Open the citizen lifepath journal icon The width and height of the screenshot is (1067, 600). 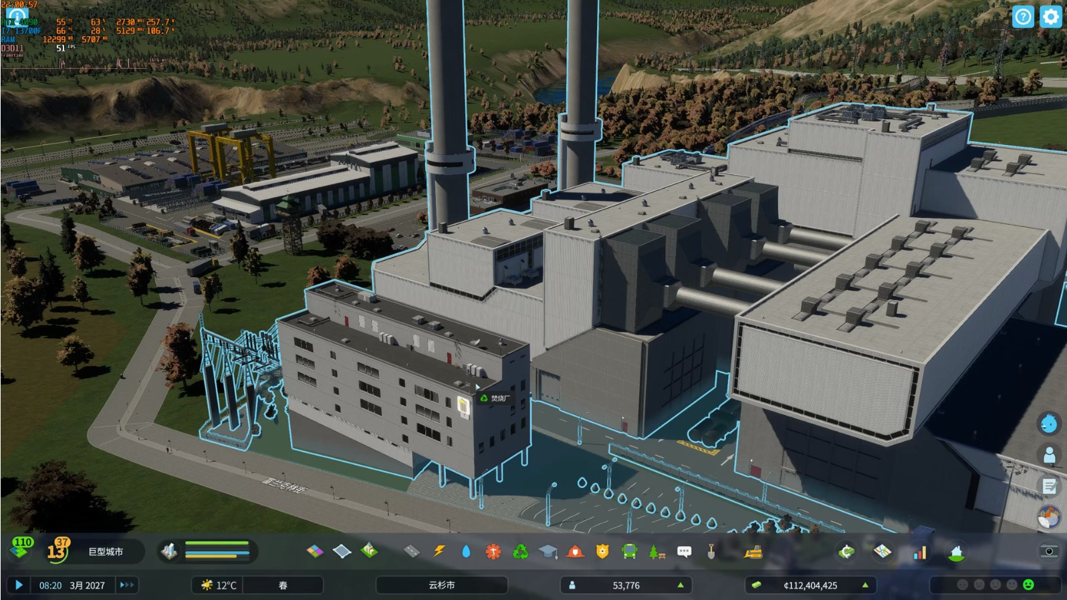(1049, 455)
